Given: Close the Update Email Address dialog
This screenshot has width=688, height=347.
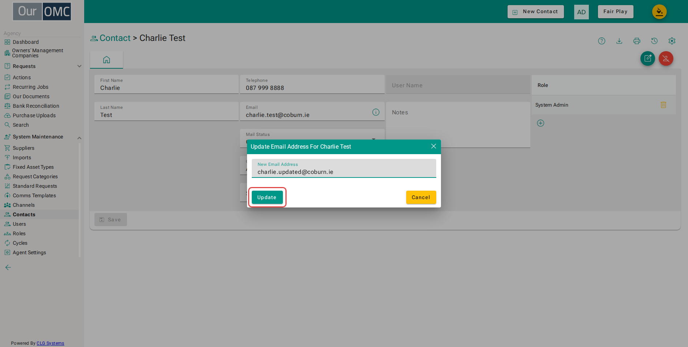Looking at the screenshot, I should coord(434,146).
